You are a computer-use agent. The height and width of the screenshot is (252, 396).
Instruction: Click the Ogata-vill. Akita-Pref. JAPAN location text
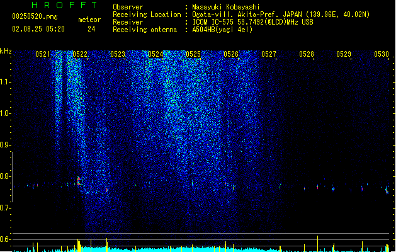pyautogui.click(x=281, y=14)
